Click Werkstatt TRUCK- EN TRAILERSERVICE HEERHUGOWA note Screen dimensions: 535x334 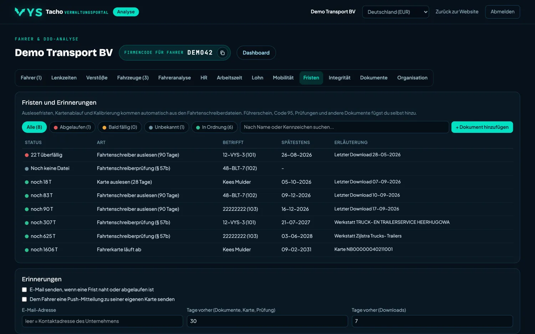[392, 222]
